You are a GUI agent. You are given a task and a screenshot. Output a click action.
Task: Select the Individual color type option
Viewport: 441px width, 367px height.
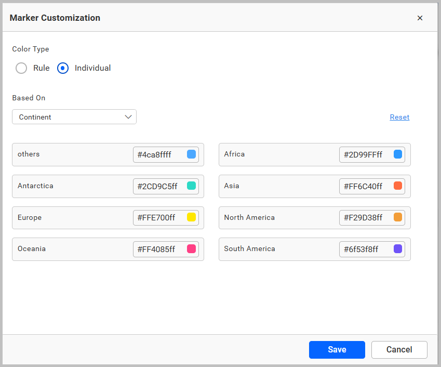(x=63, y=68)
